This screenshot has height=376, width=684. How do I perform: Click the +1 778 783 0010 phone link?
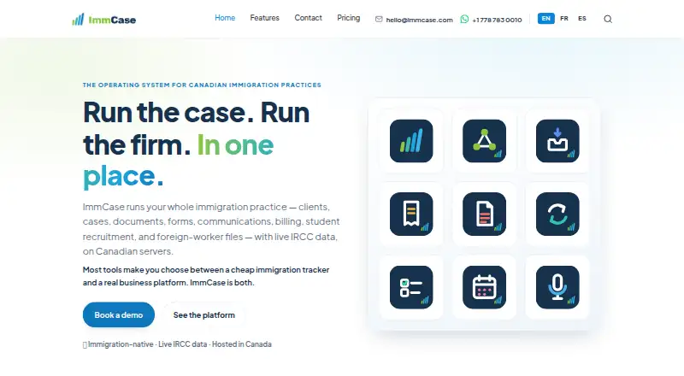497,20
